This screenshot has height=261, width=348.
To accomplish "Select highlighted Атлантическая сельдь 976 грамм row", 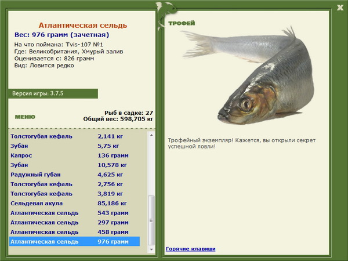I will 74,241.
